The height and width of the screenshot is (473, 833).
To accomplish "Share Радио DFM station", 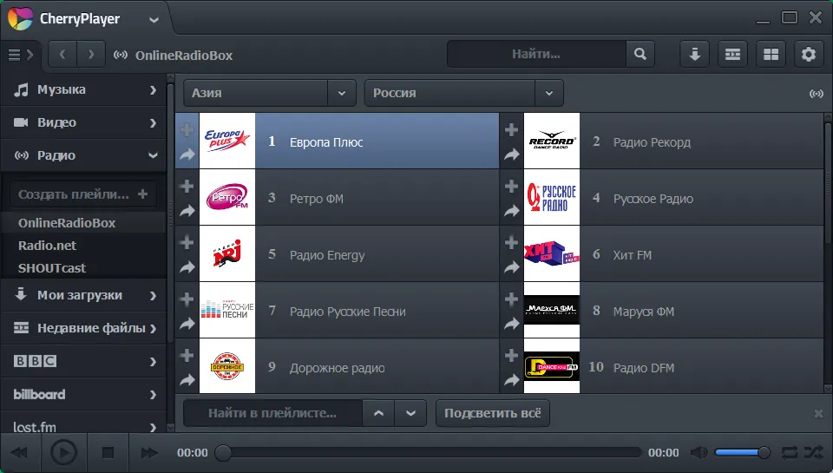I will (x=512, y=380).
